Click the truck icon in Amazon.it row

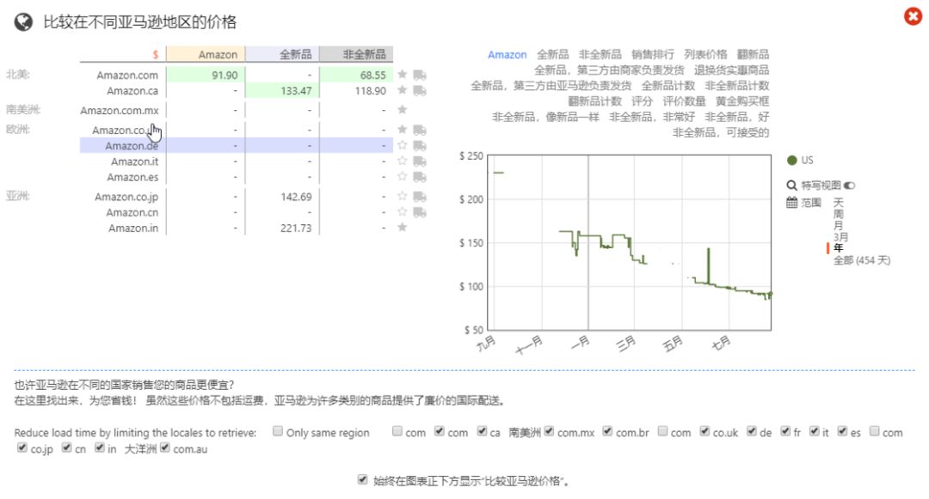click(x=420, y=161)
